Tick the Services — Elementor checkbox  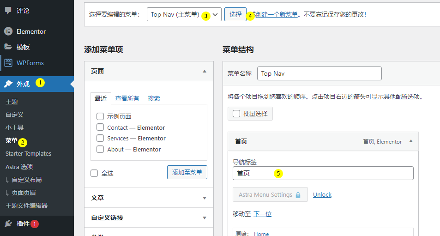point(100,138)
